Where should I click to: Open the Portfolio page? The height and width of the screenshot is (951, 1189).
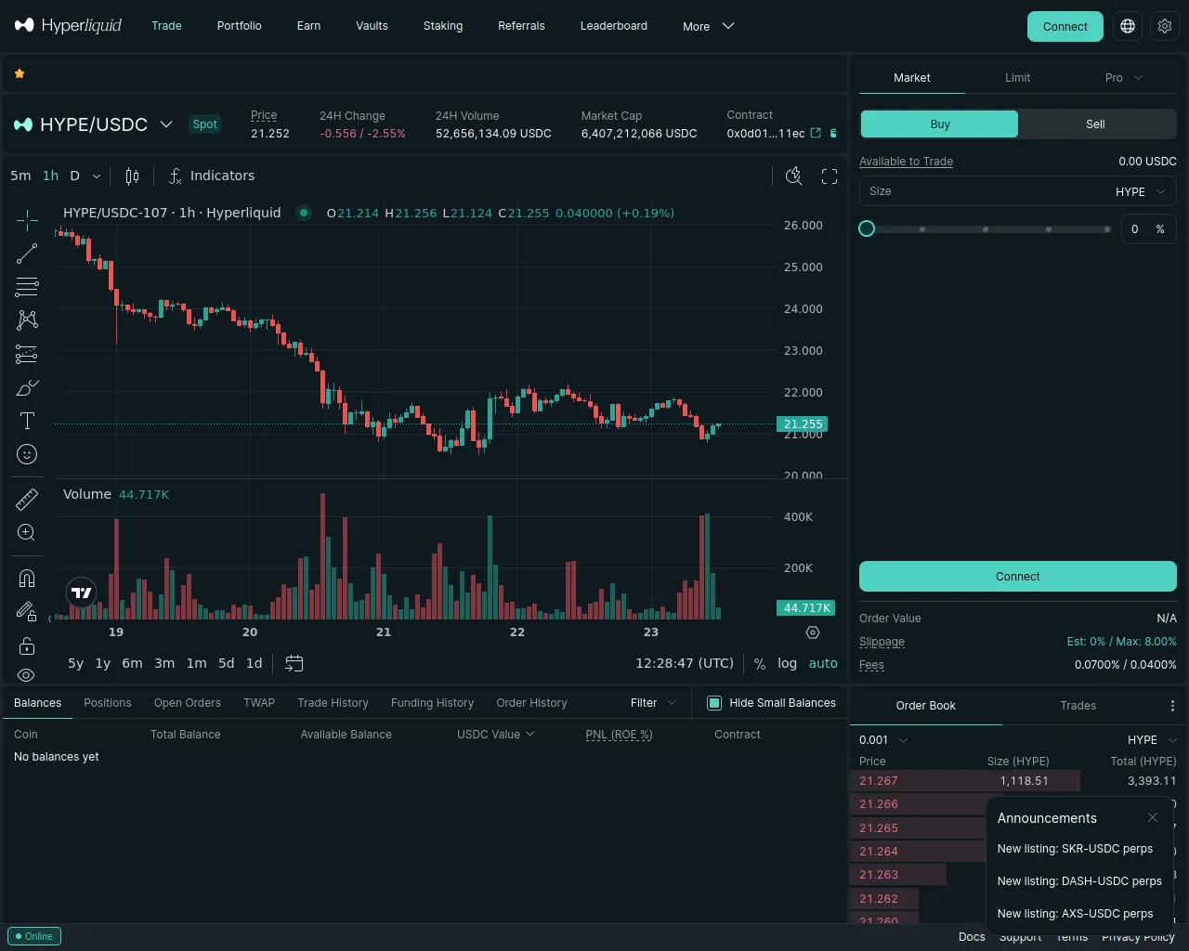coord(240,26)
